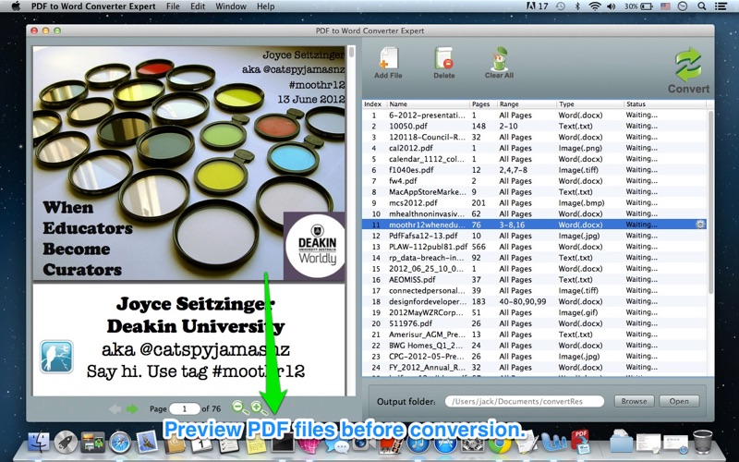
Task: Open Trash from the Dock
Action: (x=703, y=444)
